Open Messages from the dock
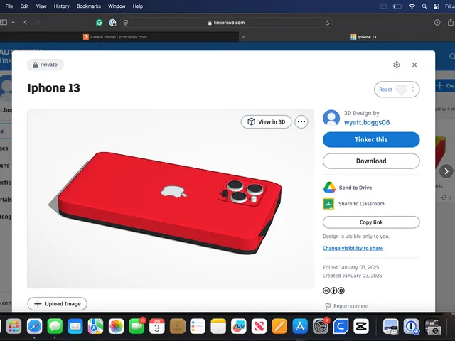Screen dimensions: 455x341 [x=55, y=327]
